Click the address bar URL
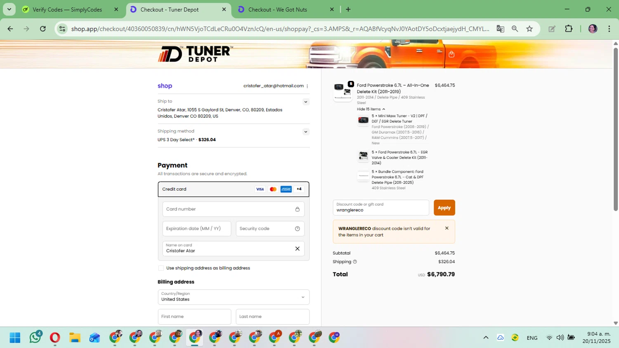Image resolution: width=619 pixels, height=348 pixels. coord(280,28)
